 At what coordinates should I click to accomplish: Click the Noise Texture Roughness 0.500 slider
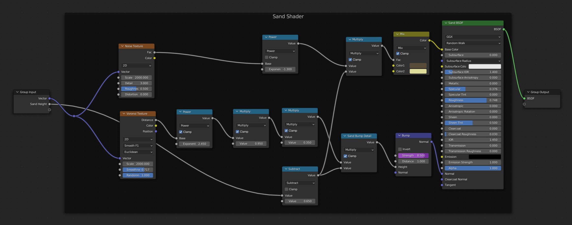[137, 89]
